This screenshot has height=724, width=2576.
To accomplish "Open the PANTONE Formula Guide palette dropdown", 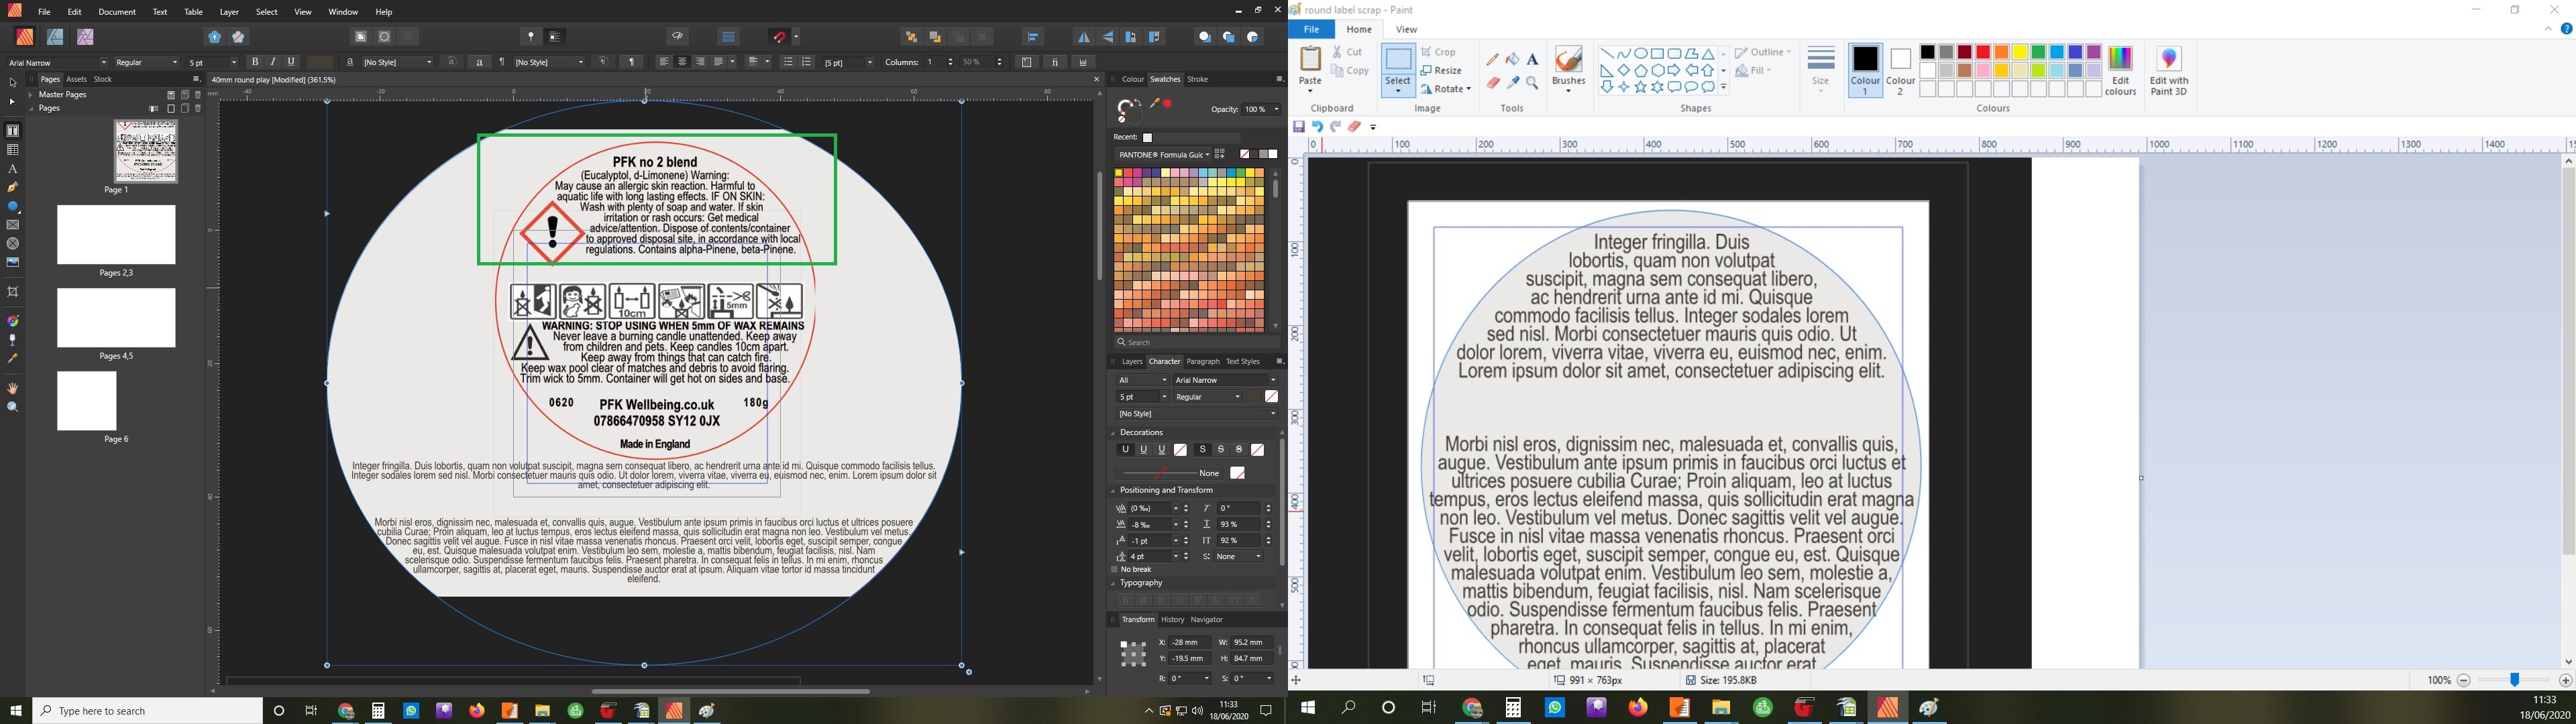I will 1163,155.
